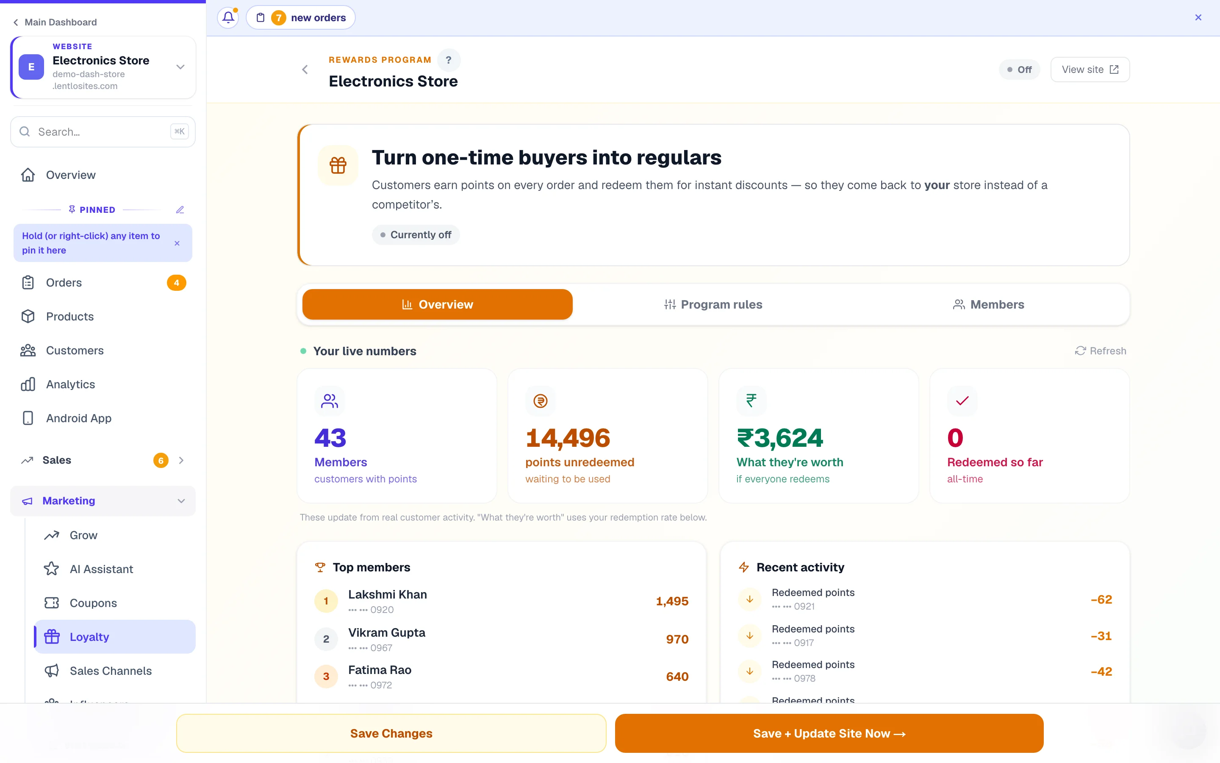Edit pinned items with pencil icon
This screenshot has width=1220, height=763.
180,209
